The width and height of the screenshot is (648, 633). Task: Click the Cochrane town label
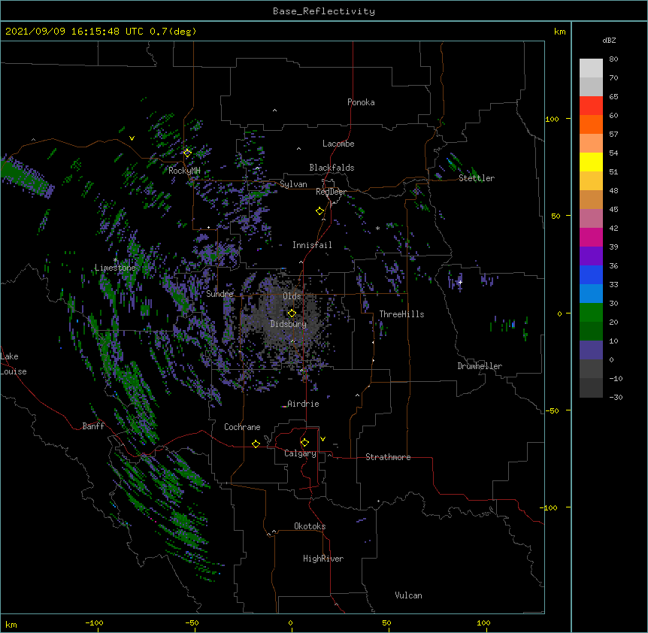242,427
